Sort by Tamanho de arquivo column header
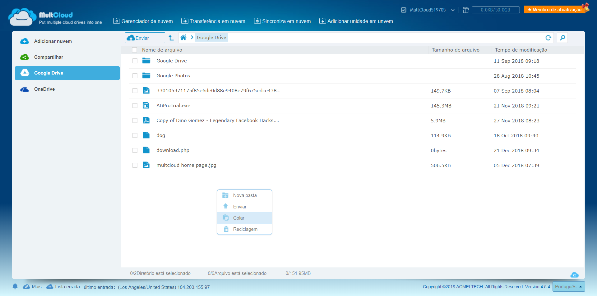 pos(456,50)
